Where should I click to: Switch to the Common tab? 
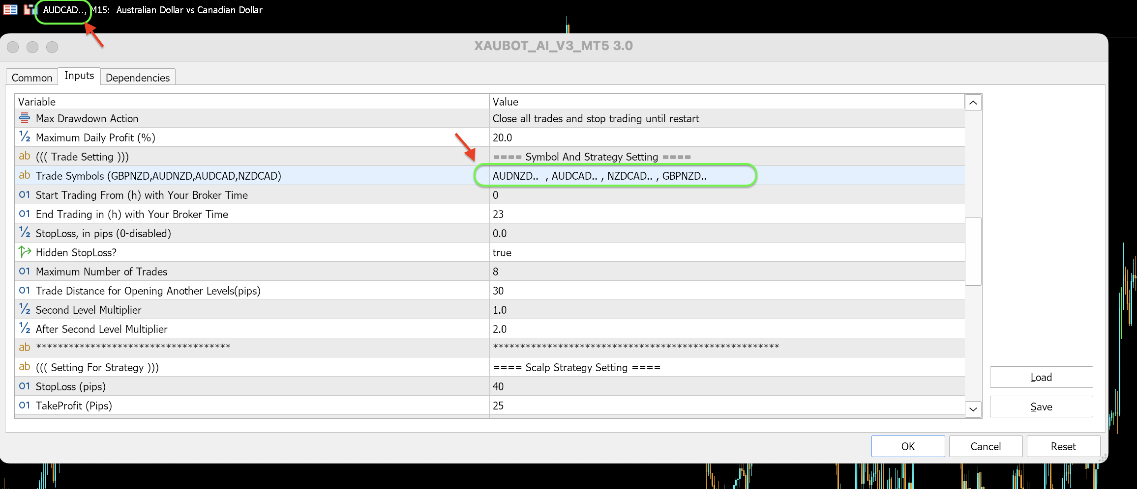point(32,78)
